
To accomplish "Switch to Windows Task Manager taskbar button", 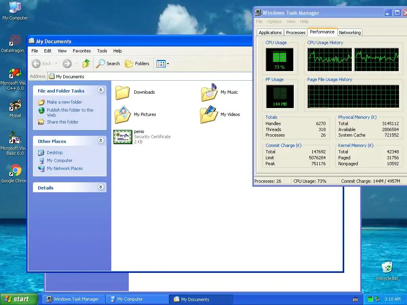I will click(74, 299).
